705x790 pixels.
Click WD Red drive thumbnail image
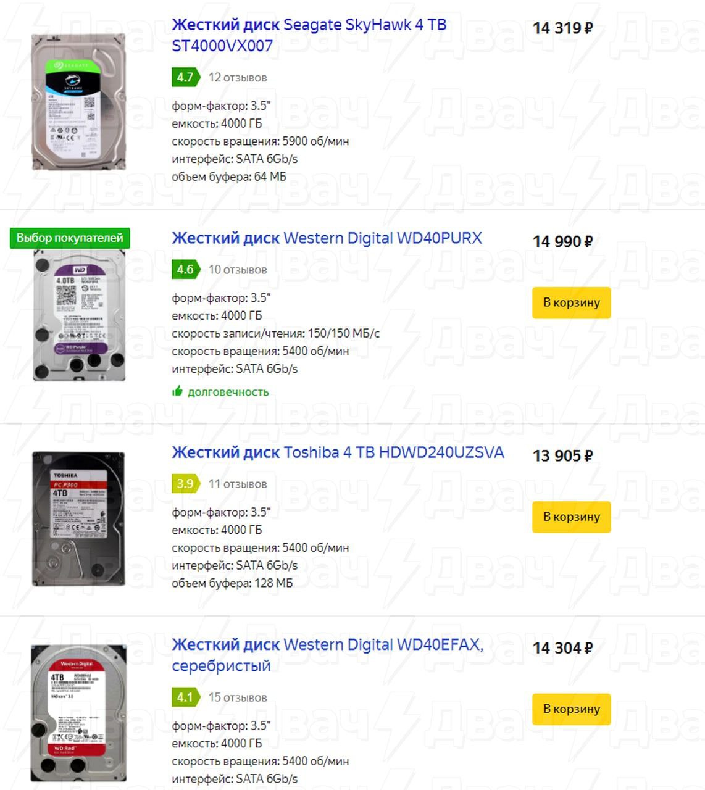tap(78, 713)
